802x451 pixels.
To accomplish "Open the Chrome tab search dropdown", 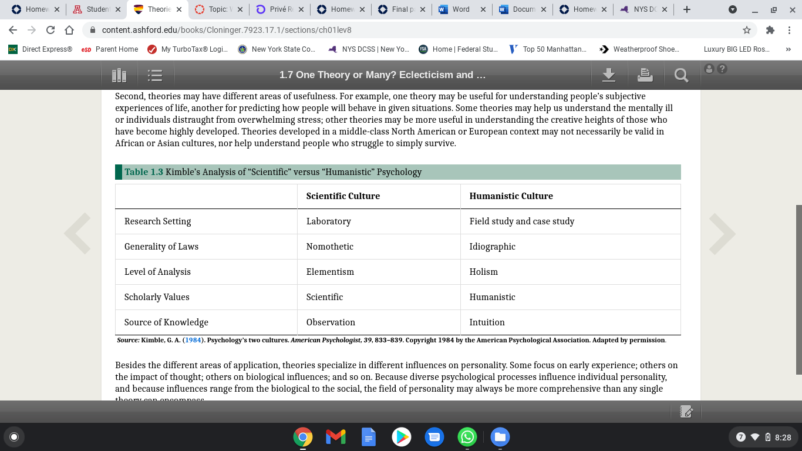I will (x=732, y=9).
